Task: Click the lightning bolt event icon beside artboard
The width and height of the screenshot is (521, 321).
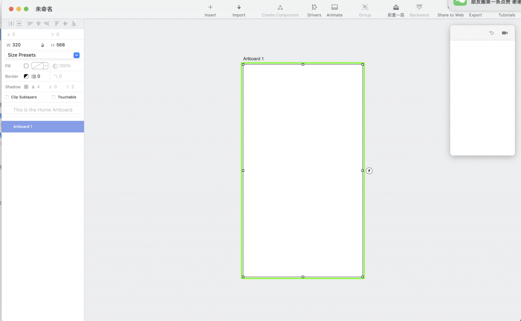Action: (369, 171)
